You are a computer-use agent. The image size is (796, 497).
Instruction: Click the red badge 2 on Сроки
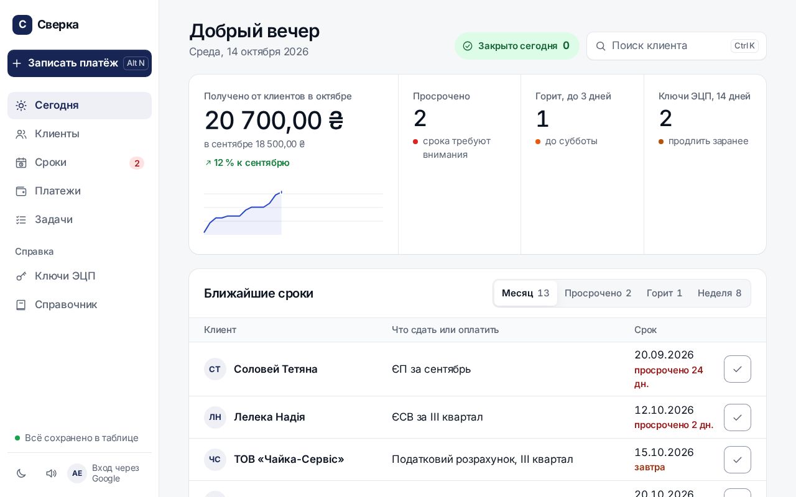137,163
